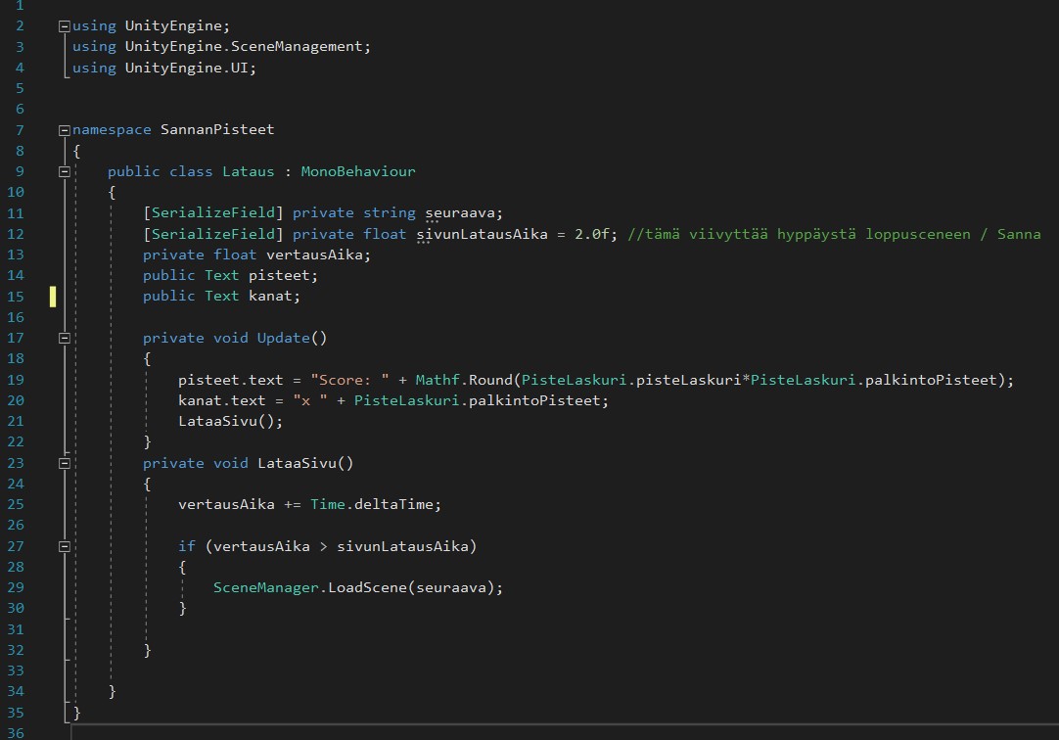Place cursor on the seuraava field declaration

coord(460,213)
